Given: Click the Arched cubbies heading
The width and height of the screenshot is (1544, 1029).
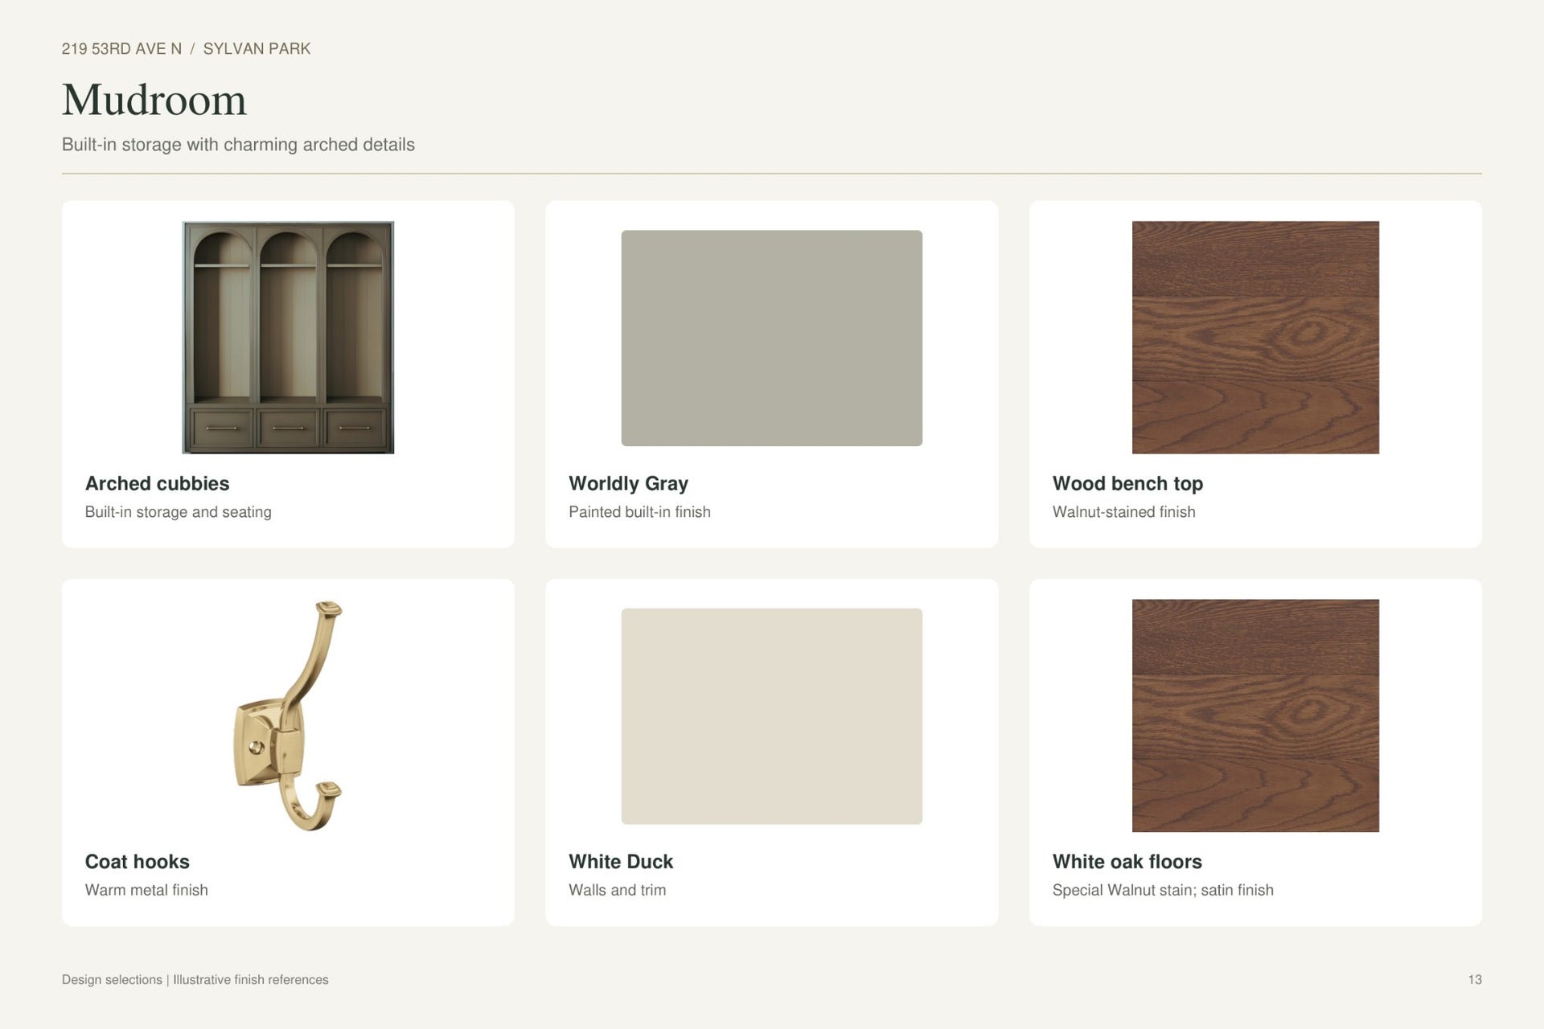Looking at the screenshot, I should pos(157,483).
